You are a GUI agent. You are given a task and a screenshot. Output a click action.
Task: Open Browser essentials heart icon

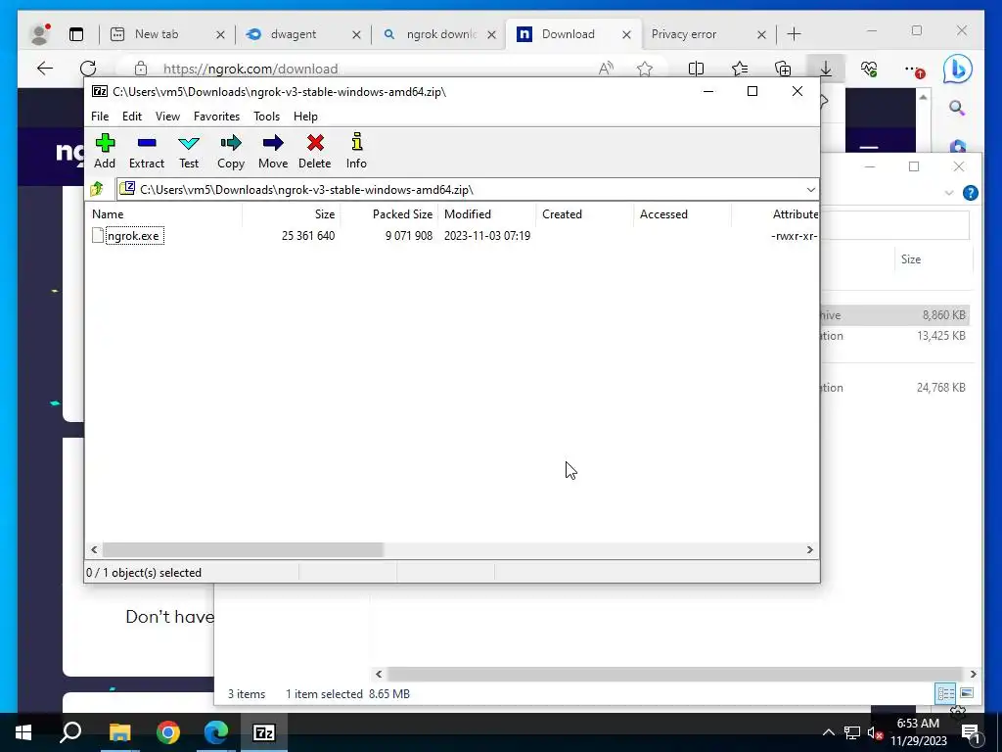tap(869, 69)
